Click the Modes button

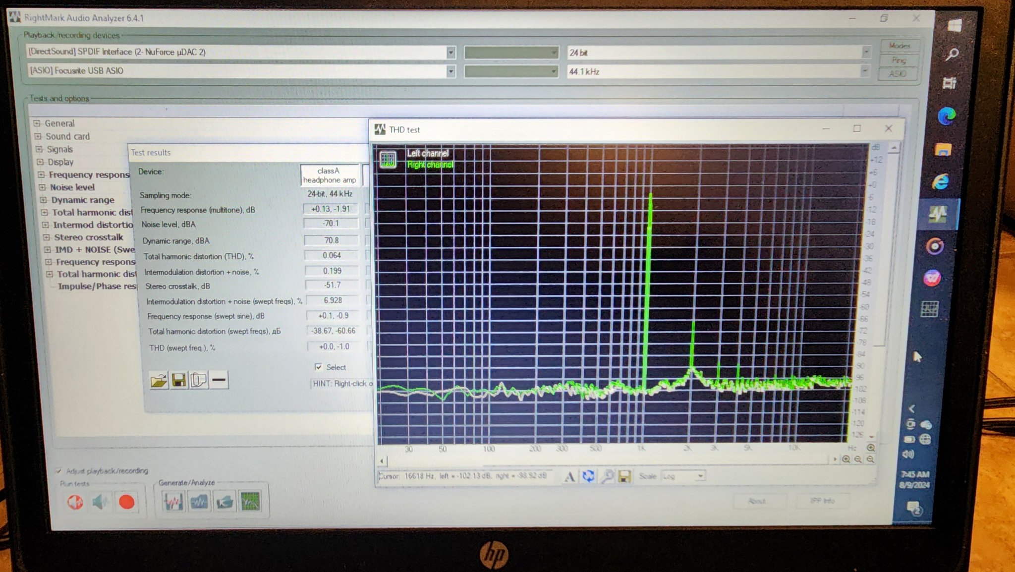(x=900, y=46)
